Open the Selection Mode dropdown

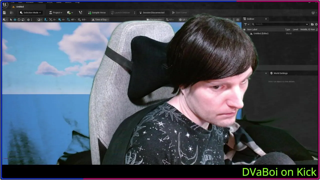[x=30, y=12]
